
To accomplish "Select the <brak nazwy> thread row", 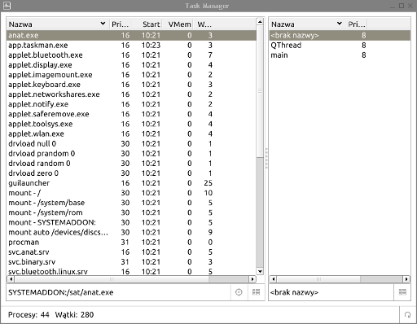I will (x=340, y=35).
